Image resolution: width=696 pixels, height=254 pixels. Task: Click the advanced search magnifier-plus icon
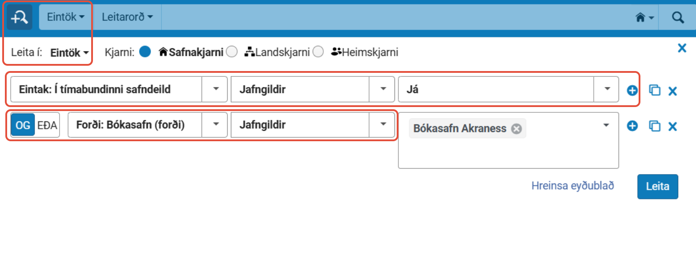(20, 18)
